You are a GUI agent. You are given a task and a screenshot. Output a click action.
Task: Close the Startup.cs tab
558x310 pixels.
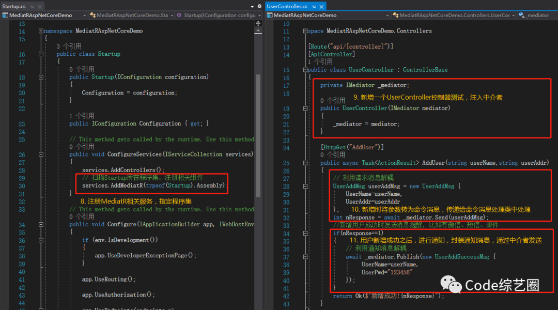[x=39, y=7]
